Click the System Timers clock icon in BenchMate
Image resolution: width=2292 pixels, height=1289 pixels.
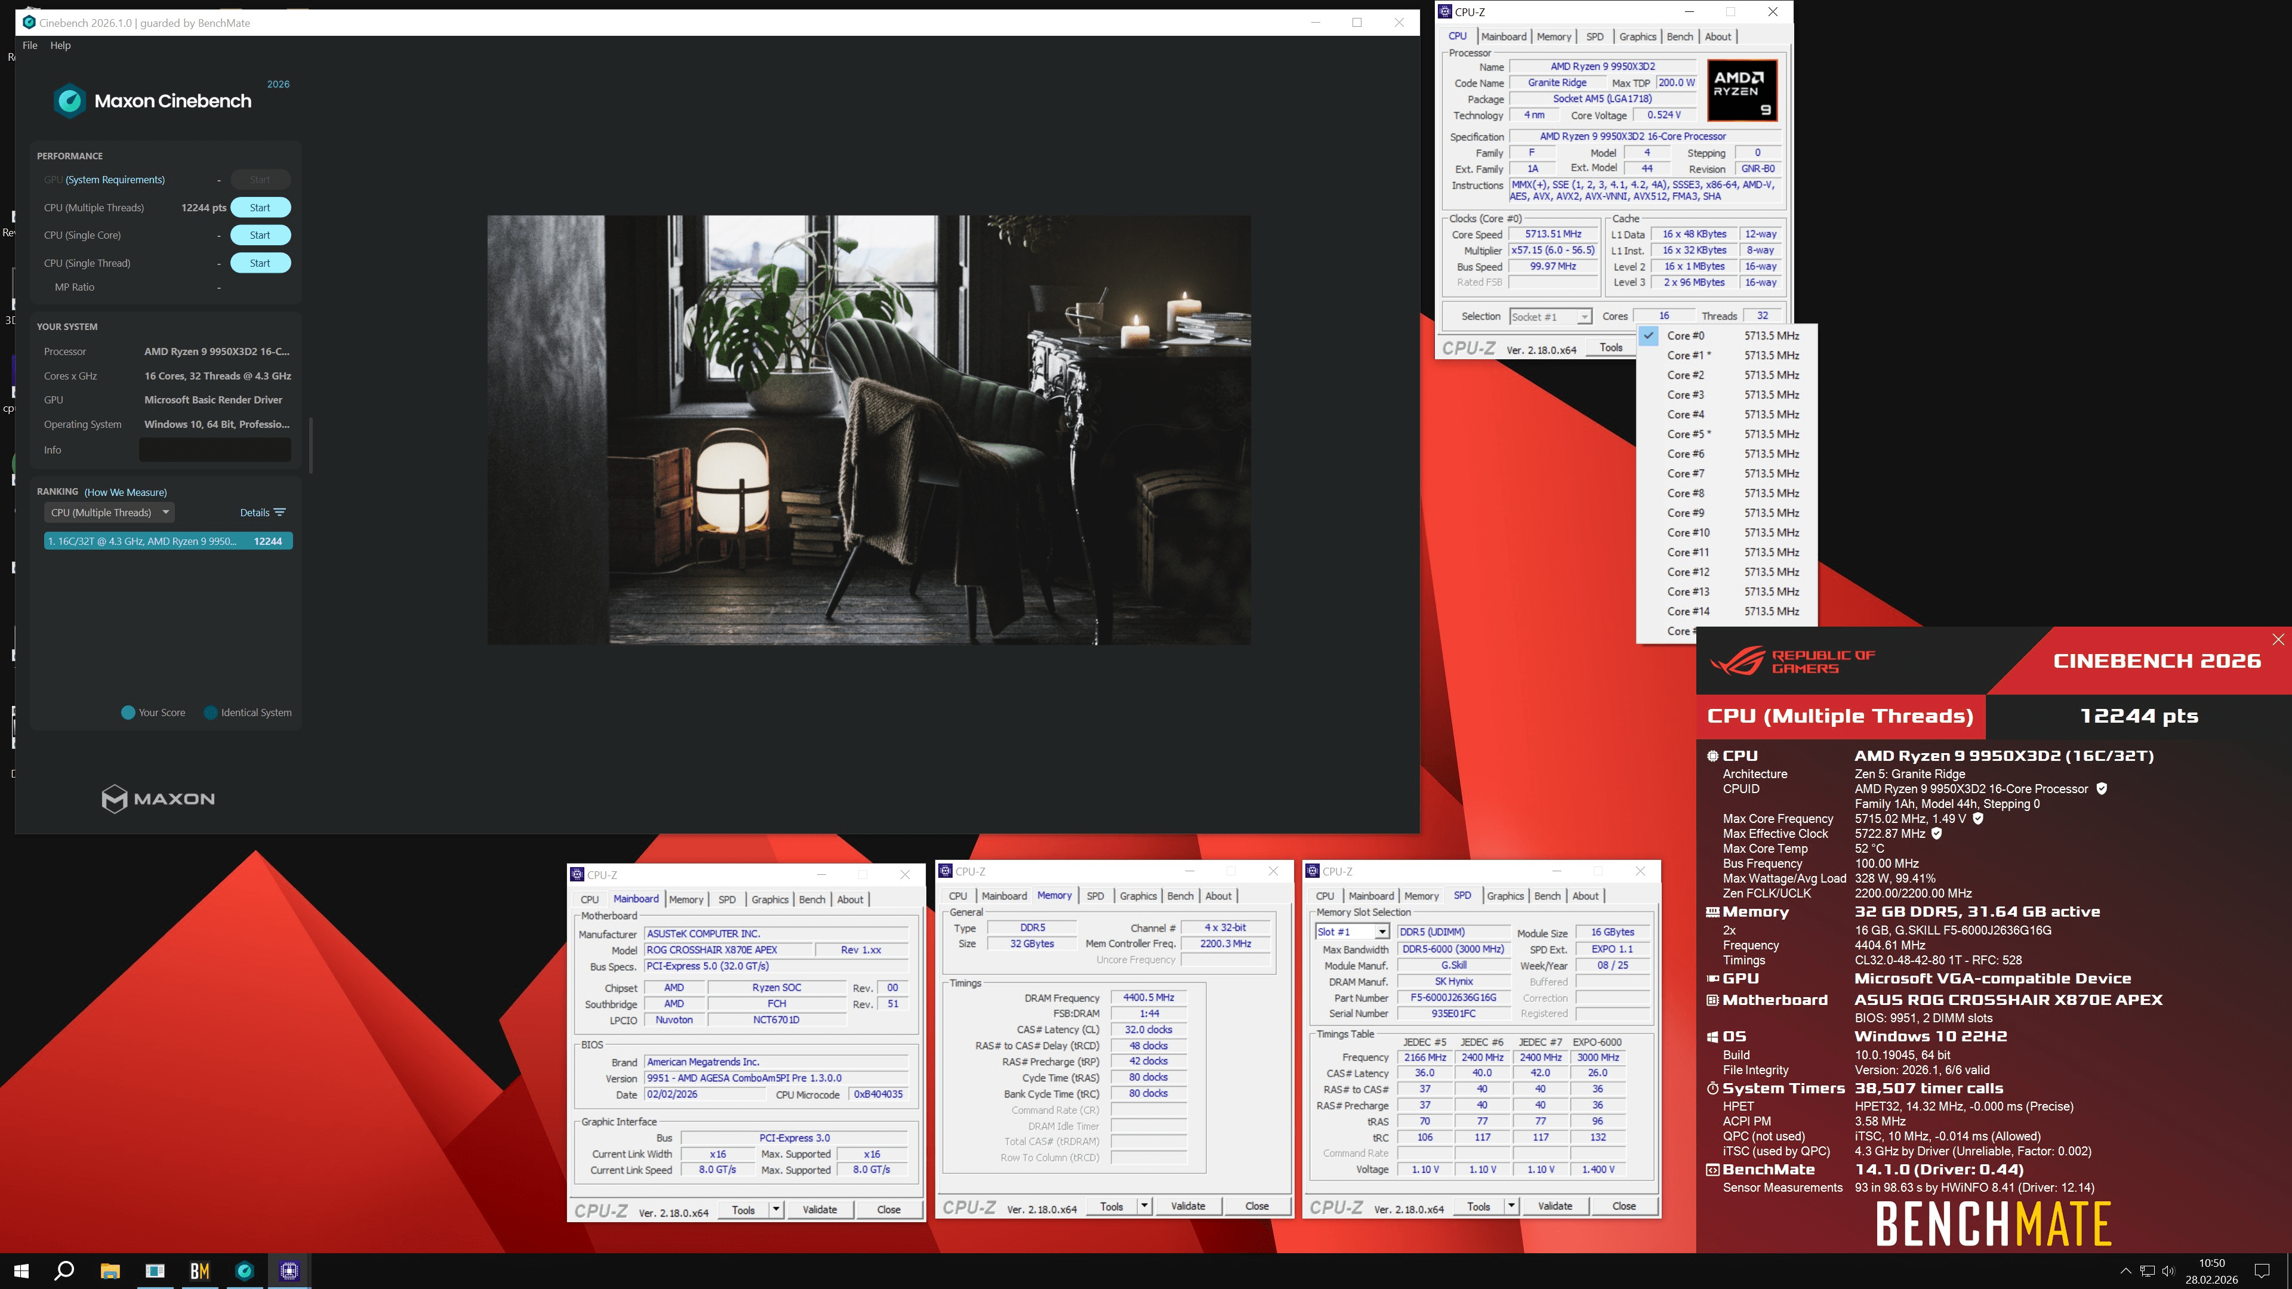point(1712,1088)
